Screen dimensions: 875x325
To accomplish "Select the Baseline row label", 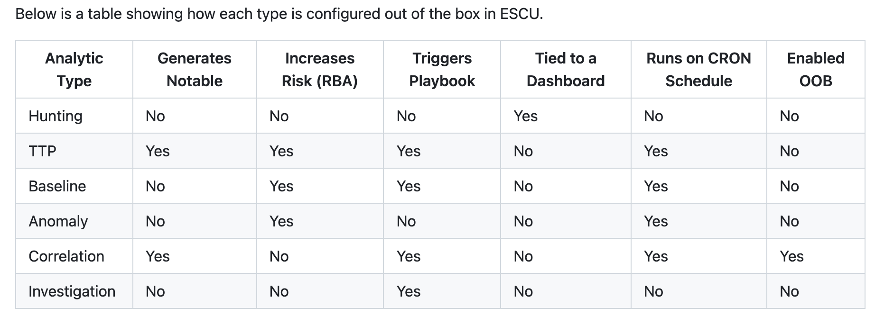I will [x=57, y=186].
